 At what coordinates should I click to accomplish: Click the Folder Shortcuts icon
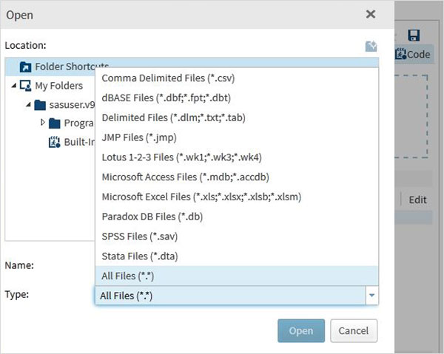25,67
